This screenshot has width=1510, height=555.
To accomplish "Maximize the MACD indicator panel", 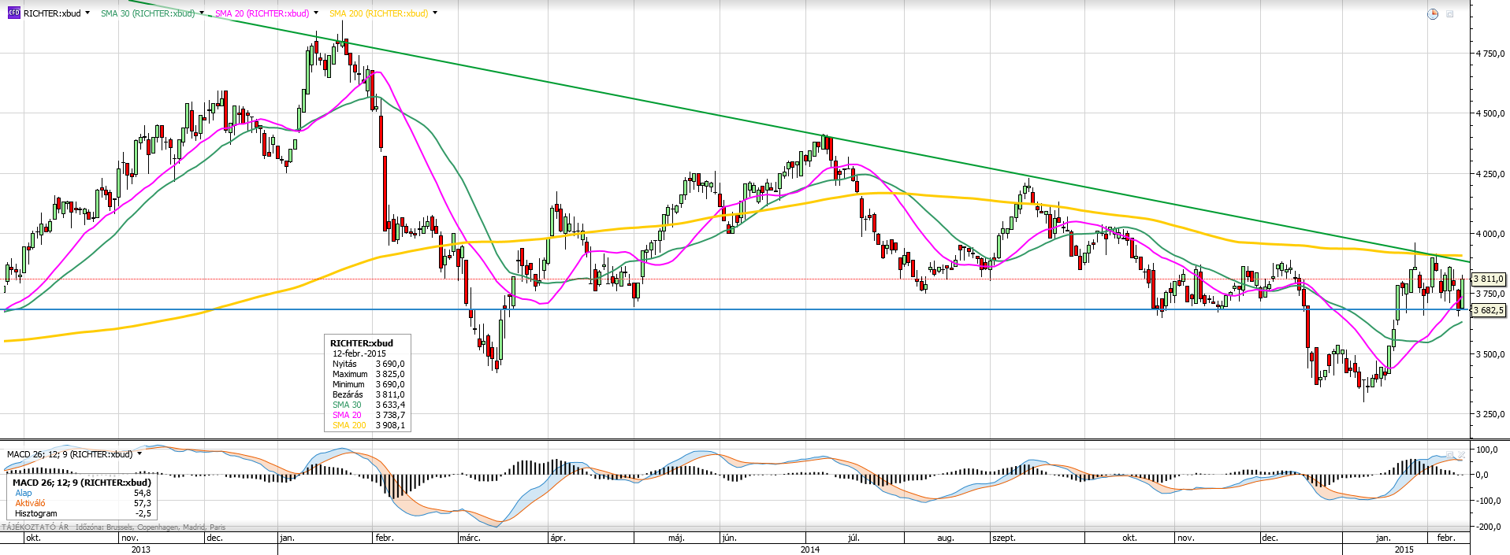I will coord(1449,455).
